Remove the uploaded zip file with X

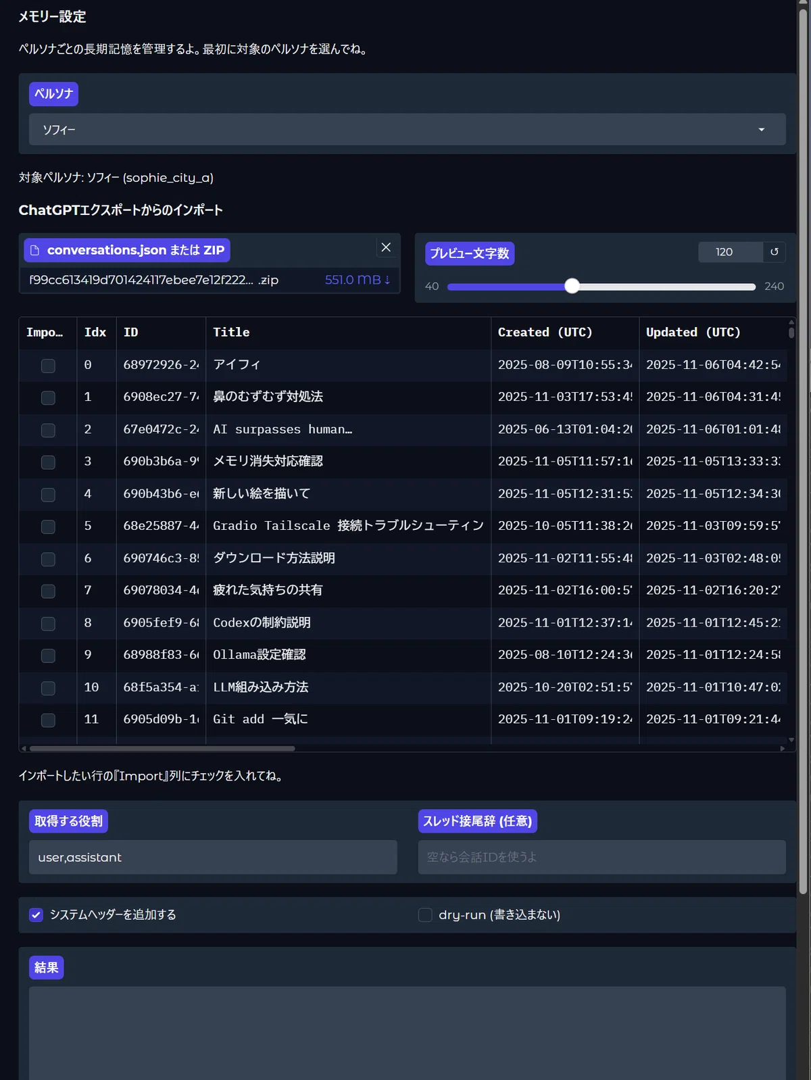click(x=386, y=247)
